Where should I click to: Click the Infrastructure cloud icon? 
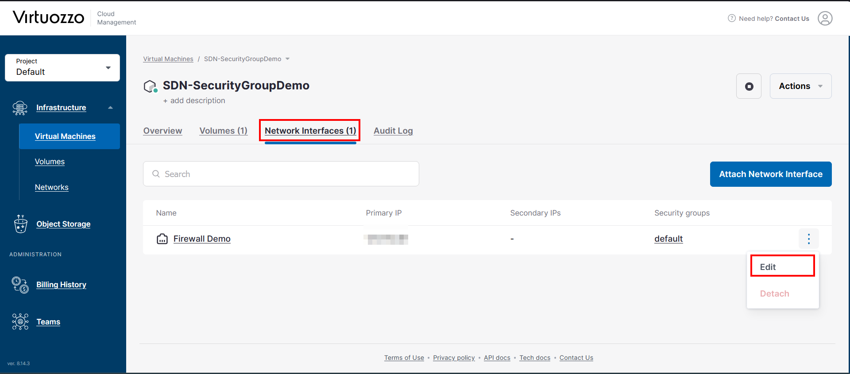(x=20, y=108)
